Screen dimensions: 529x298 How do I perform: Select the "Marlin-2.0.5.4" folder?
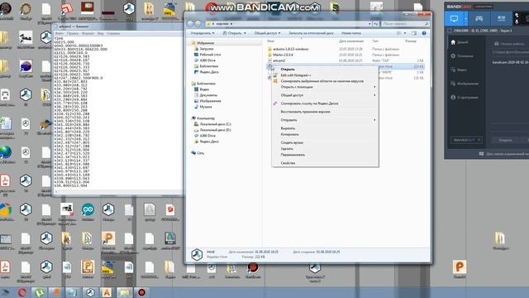(x=283, y=55)
